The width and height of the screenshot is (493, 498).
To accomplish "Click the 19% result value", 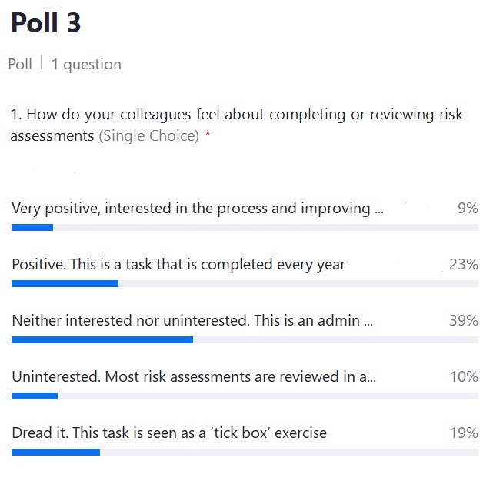I will pyautogui.click(x=464, y=433).
